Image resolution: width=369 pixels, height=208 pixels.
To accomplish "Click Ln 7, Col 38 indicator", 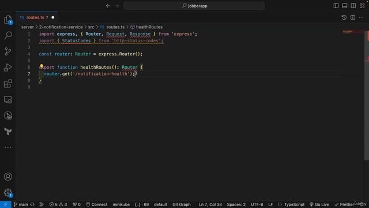I will (210, 205).
